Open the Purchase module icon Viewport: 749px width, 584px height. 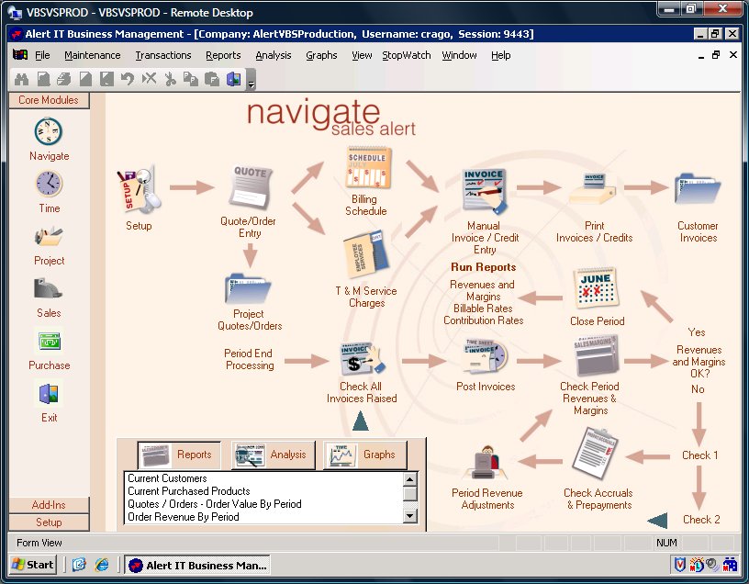click(x=50, y=342)
